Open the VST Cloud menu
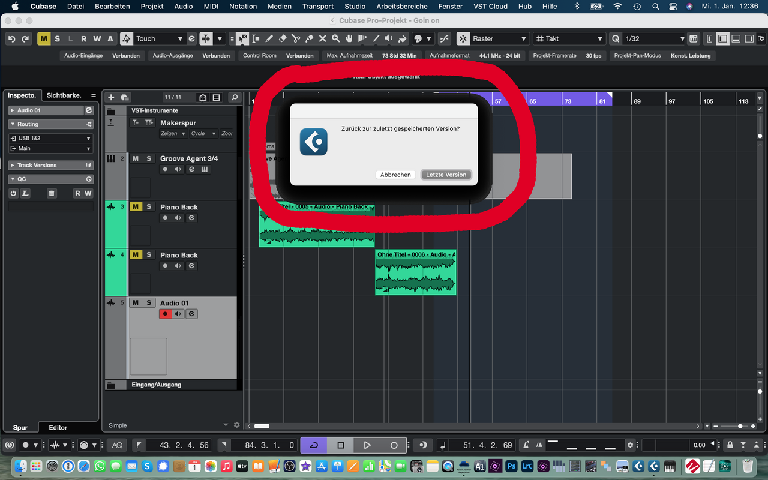Screen dimensions: 768x480 coord(490,6)
